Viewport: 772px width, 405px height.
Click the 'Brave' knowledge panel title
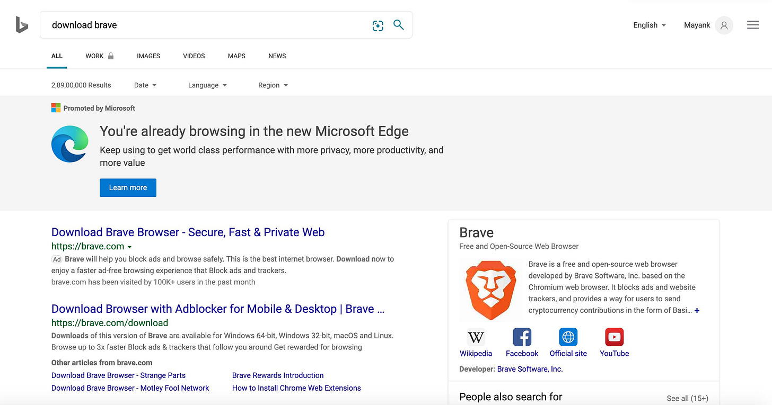pos(476,232)
